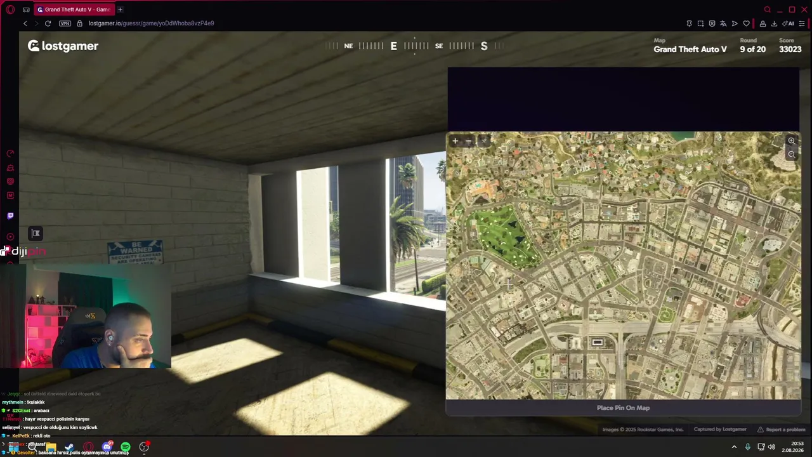Open the workspaces icon beside the tab

(x=26, y=10)
